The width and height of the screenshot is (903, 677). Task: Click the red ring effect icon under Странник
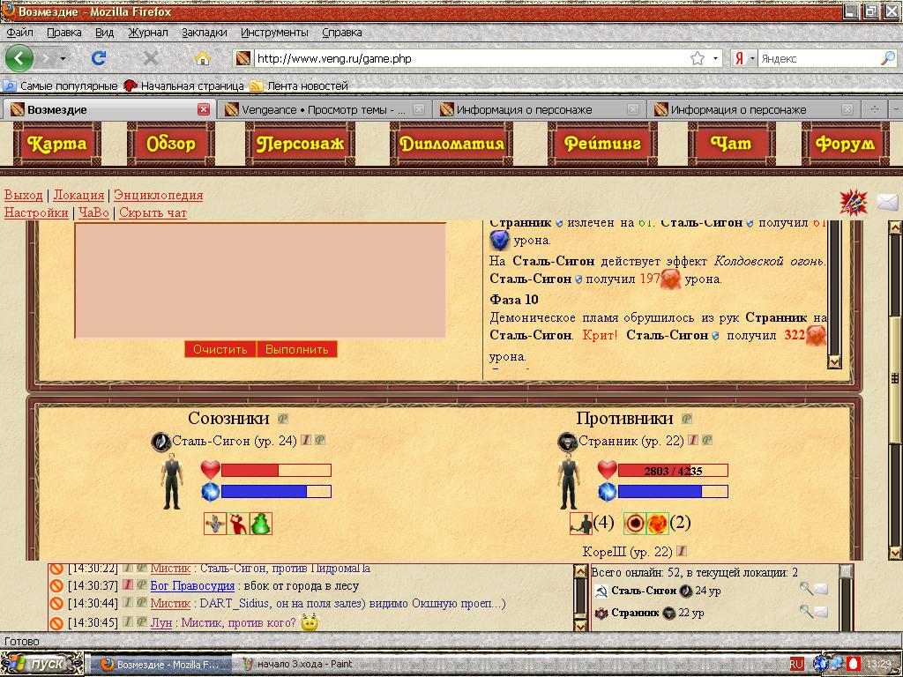(x=635, y=524)
